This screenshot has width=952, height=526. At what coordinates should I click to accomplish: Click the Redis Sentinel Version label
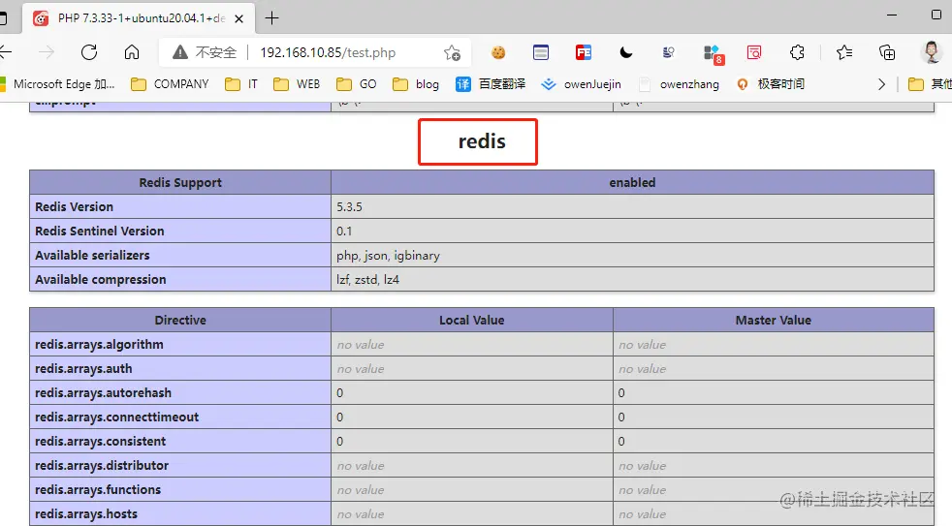pyautogui.click(x=100, y=232)
